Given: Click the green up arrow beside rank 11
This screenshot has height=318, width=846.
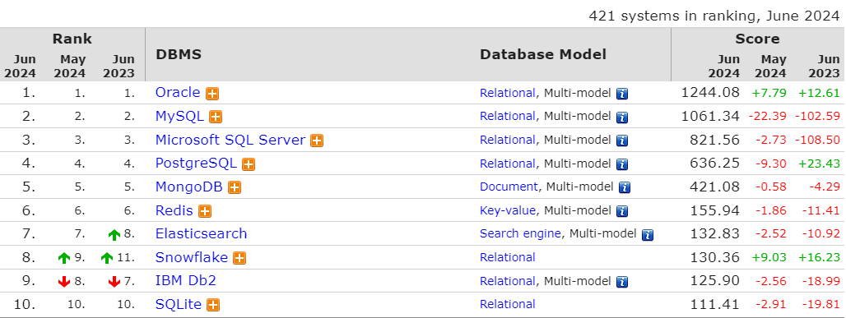Looking at the screenshot, I should (107, 258).
